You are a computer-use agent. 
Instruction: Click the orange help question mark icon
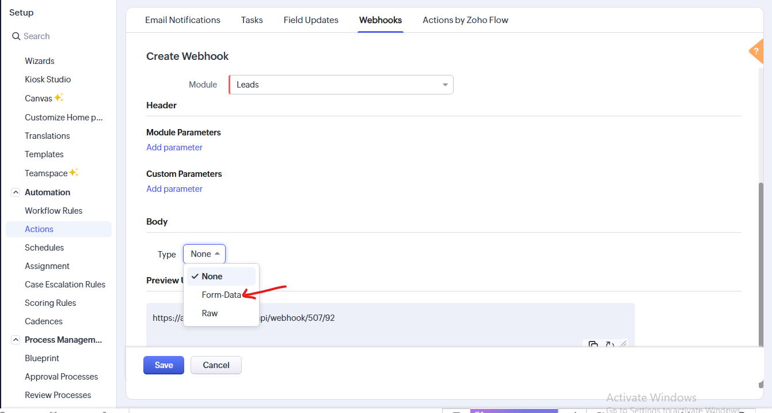coord(756,51)
